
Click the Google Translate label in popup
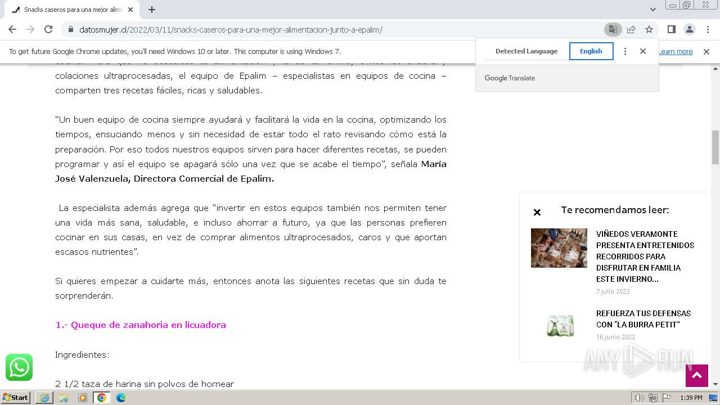pos(510,78)
